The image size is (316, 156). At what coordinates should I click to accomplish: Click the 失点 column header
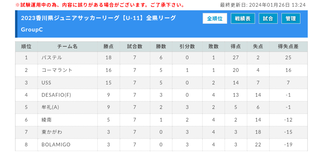coord(258,47)
